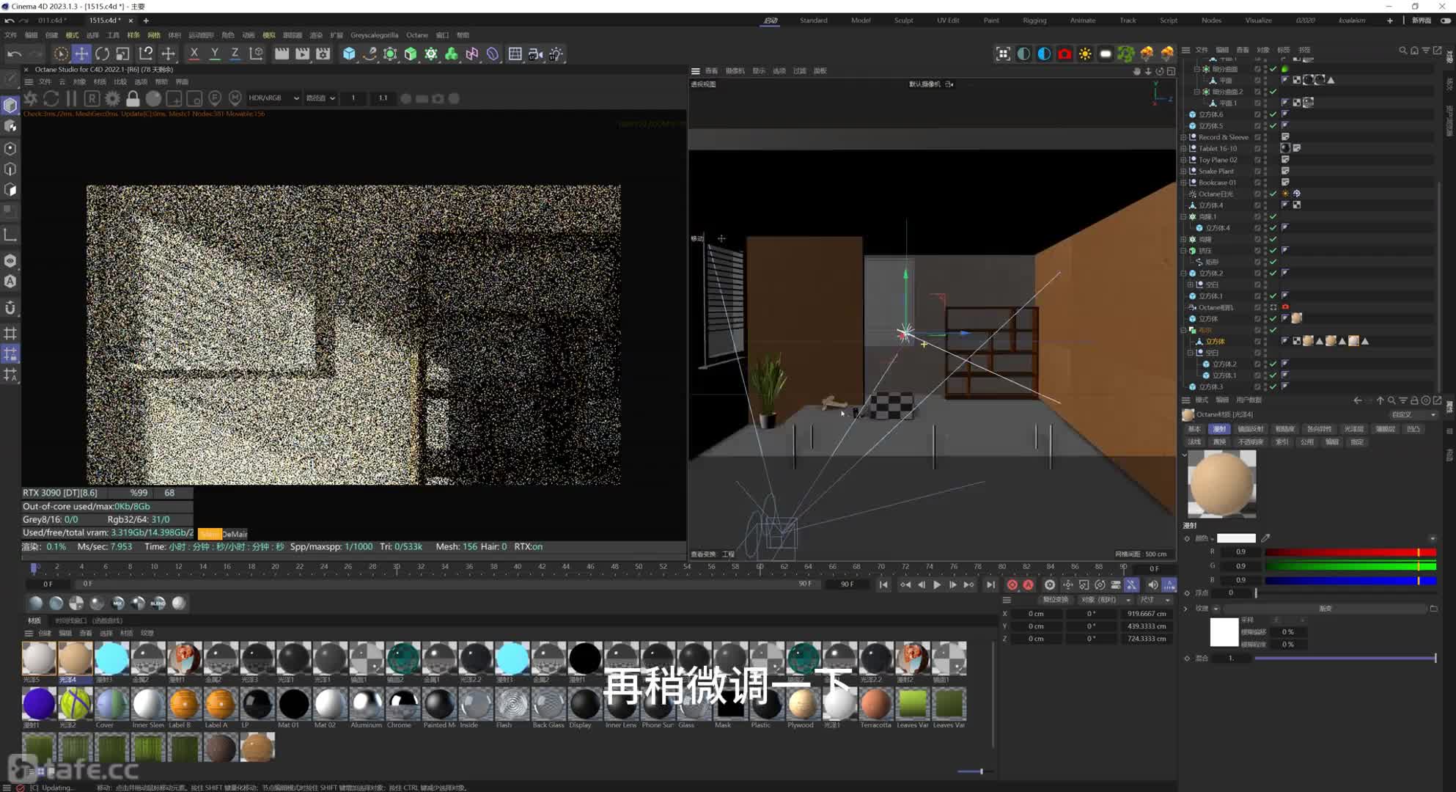Click the Octane pick focus F icon
Viewport: 1456px width, 792px height.
point(215,98)
